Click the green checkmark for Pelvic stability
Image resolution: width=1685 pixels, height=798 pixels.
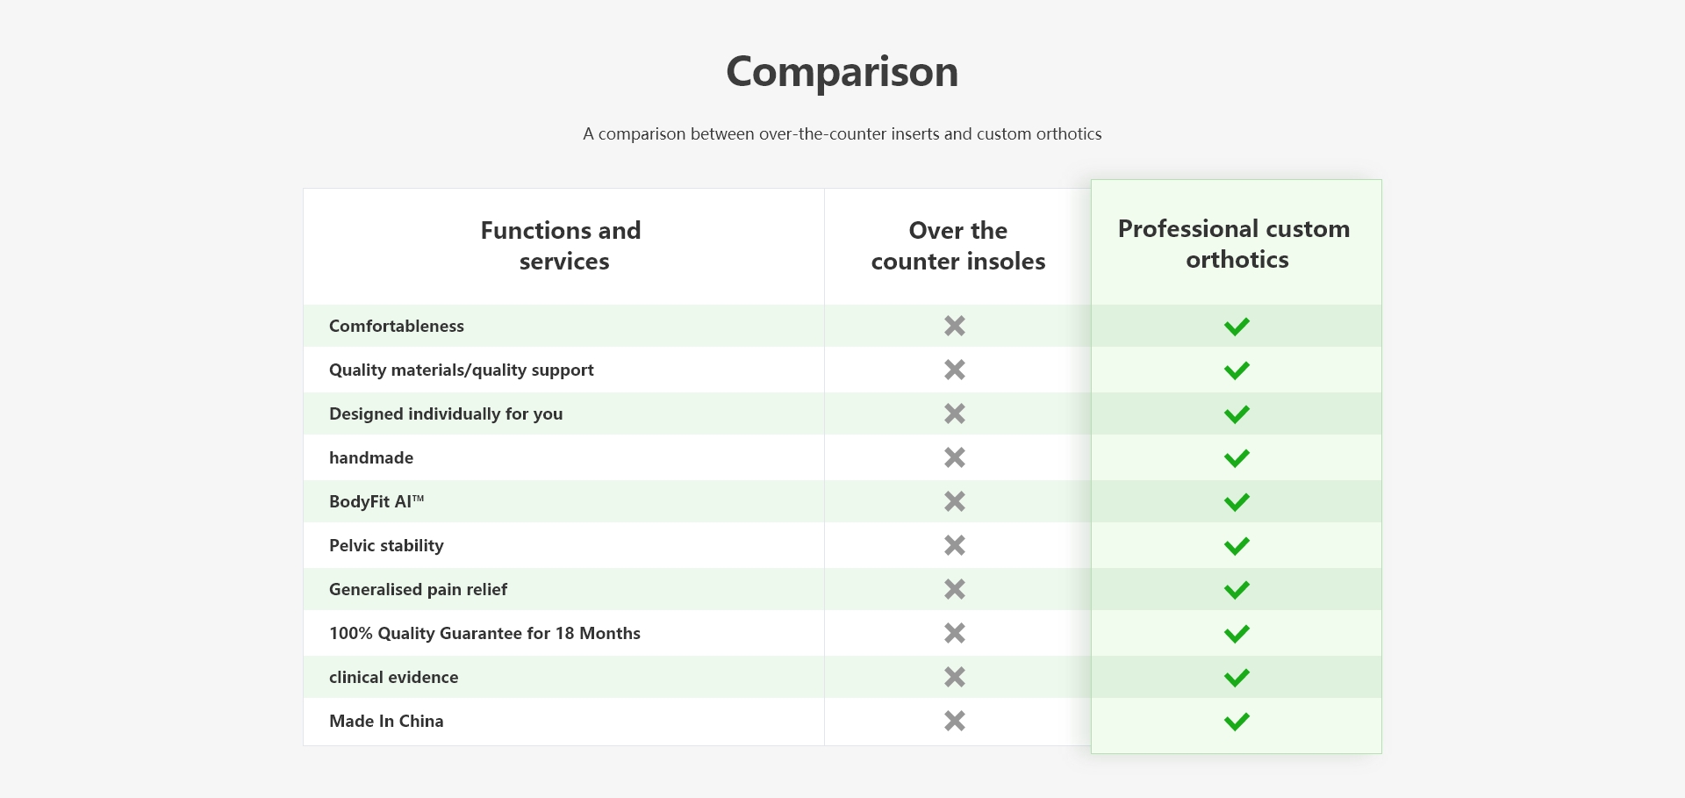tap(1237, 546)
